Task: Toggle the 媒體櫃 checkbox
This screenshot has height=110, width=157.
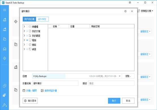Action: pos(27,27)
